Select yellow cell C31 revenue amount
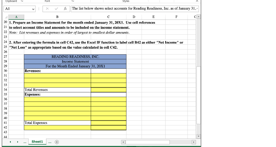This screenshot has width=276, height=147. tap(109, 76)
